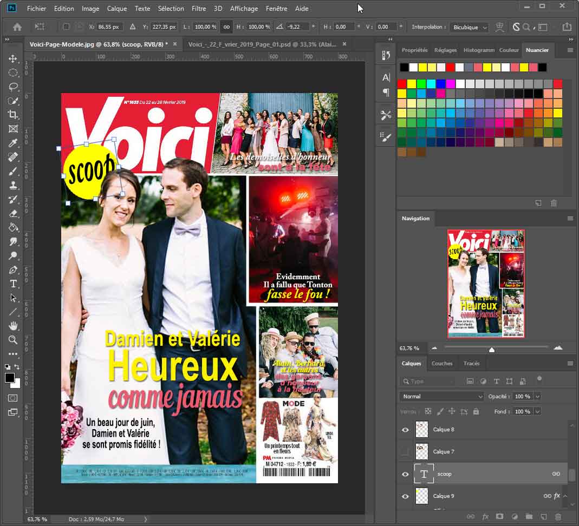The image size is (579, 526).
Task: Delete layer with the trash icon
Action: click(558, 517)
